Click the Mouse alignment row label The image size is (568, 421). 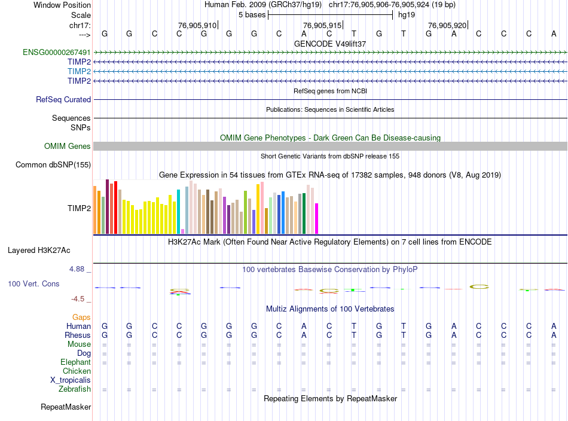click(79, 344)
